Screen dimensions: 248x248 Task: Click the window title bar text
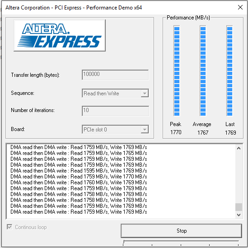74,8
